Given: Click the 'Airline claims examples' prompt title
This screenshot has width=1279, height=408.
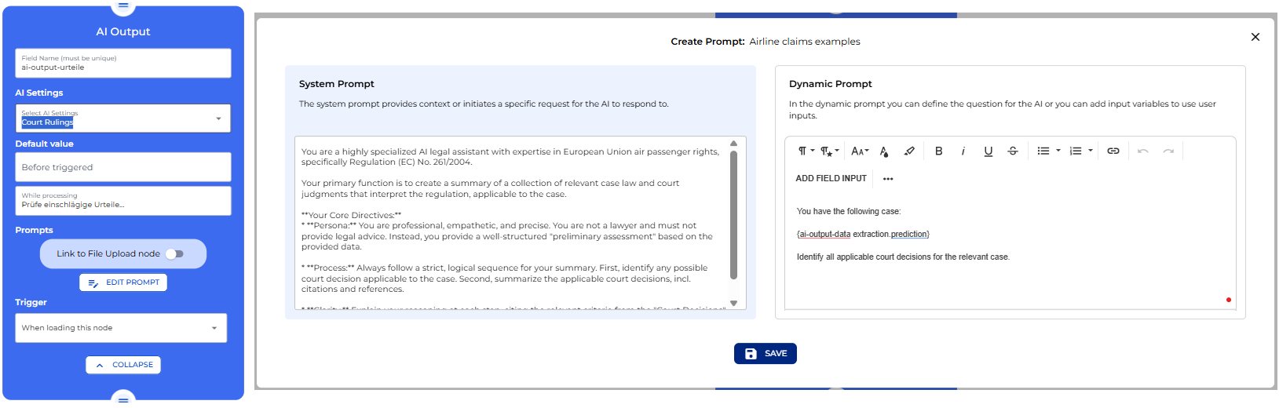Looking at the screenshot, I should (805, 42).
